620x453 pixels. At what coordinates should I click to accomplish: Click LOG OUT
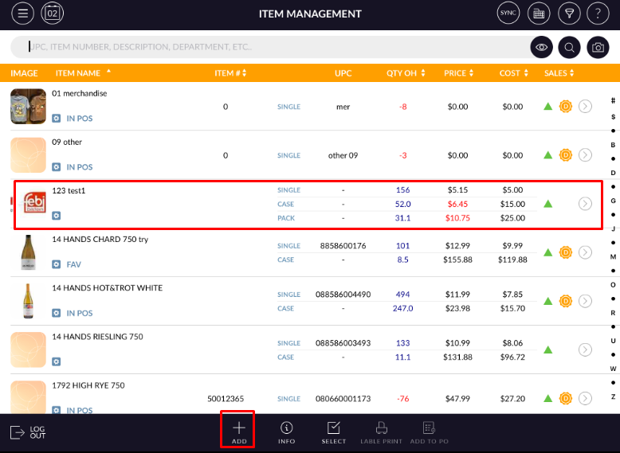(28, 432)
